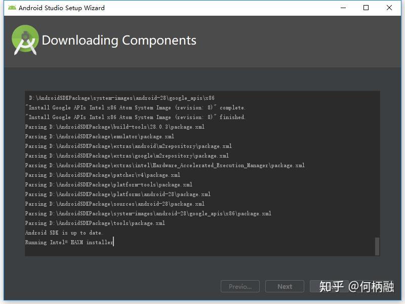Click the line parsing extras\google\m2repository

[x=127, y=156]
